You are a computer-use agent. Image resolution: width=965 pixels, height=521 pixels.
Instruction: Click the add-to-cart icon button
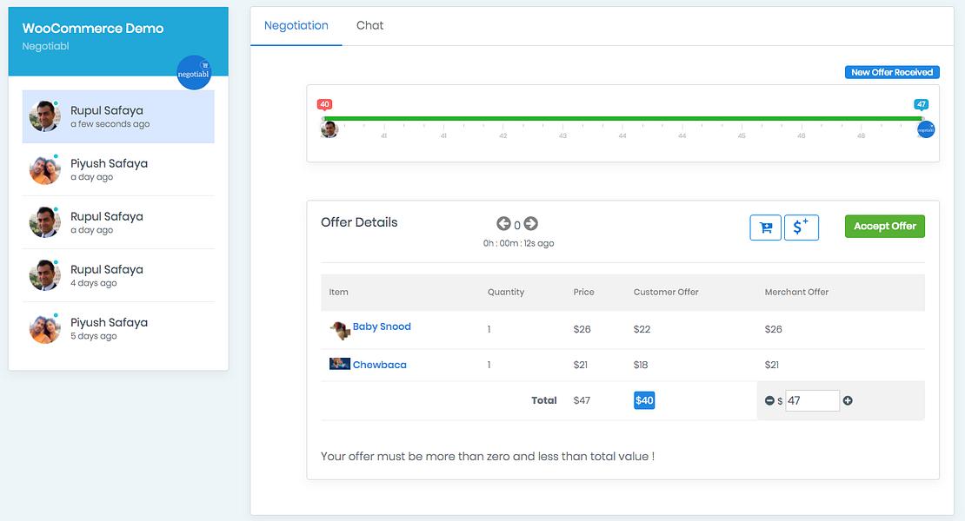click(766, 228)
